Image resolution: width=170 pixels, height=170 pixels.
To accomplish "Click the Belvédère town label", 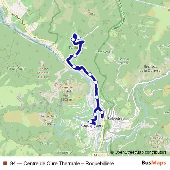I will point(116,119).
